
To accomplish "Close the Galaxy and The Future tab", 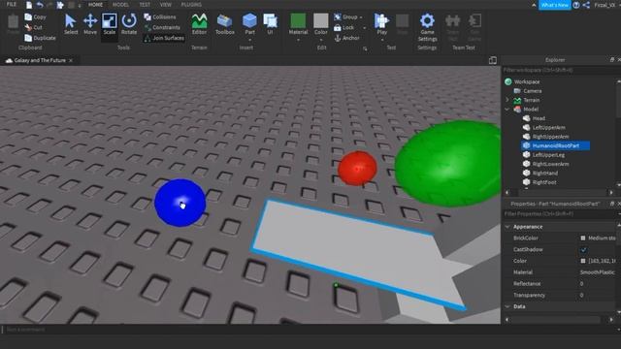I will click(x=71, y=60).
